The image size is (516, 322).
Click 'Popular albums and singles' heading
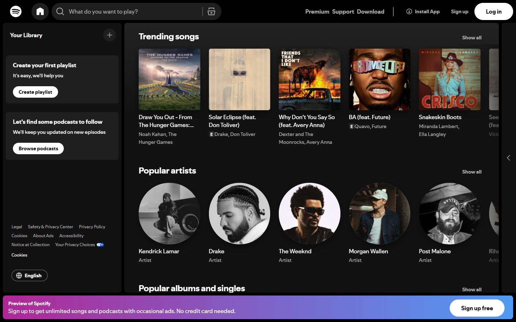click(x=192, y=288)
